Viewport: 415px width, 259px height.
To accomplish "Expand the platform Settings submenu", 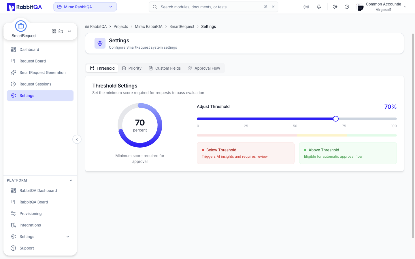I will click(x=68, y=237).
